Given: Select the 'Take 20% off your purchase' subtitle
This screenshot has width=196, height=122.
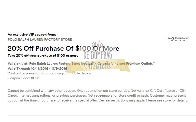Looking at the screenshot, I should [x=43, y=56].
